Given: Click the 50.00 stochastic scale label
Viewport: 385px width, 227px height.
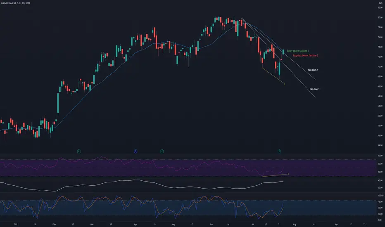Looking at the screenshot, I should tap(380, 208).
